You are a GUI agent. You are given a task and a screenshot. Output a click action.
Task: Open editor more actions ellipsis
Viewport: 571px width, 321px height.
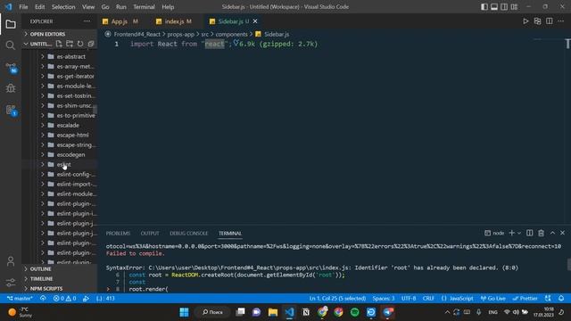[x=561, y=21]
